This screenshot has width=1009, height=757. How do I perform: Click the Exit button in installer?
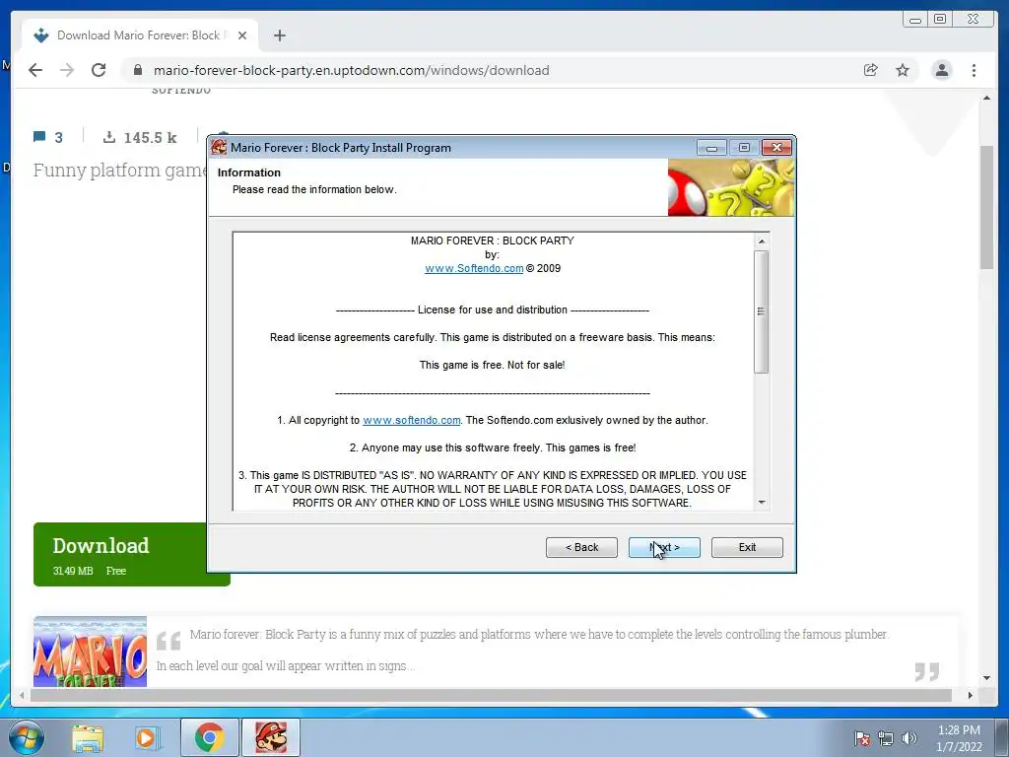coord(747,547)
